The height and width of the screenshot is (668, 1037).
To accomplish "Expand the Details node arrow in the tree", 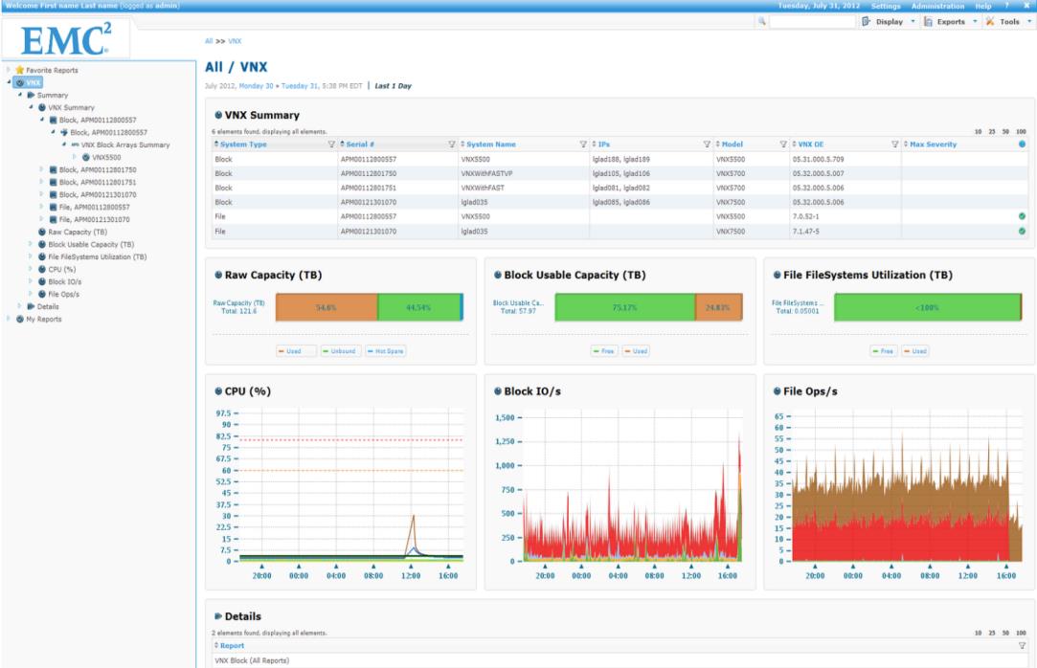I will pyautogui.click(x=19, y=306).
